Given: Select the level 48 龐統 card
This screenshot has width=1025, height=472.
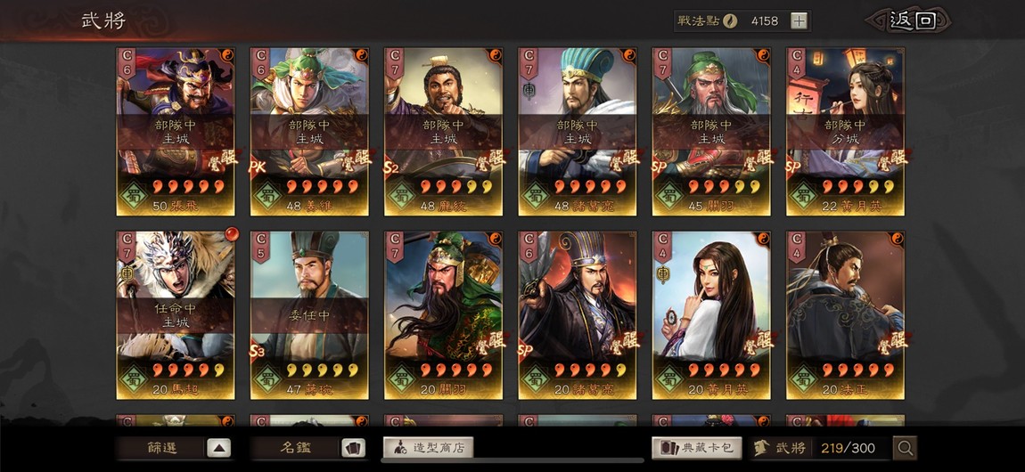Looking at the screenshot, I should coord(443,132).
